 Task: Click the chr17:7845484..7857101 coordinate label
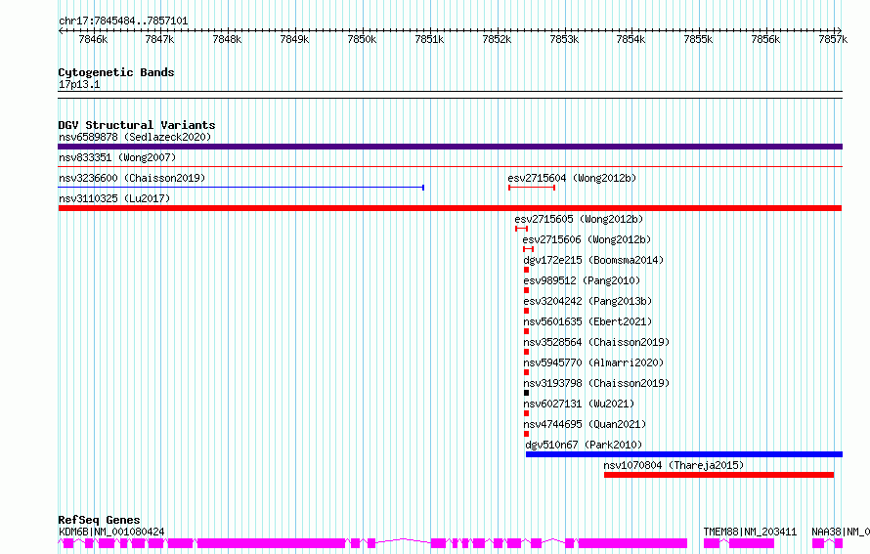coord(123,21)
